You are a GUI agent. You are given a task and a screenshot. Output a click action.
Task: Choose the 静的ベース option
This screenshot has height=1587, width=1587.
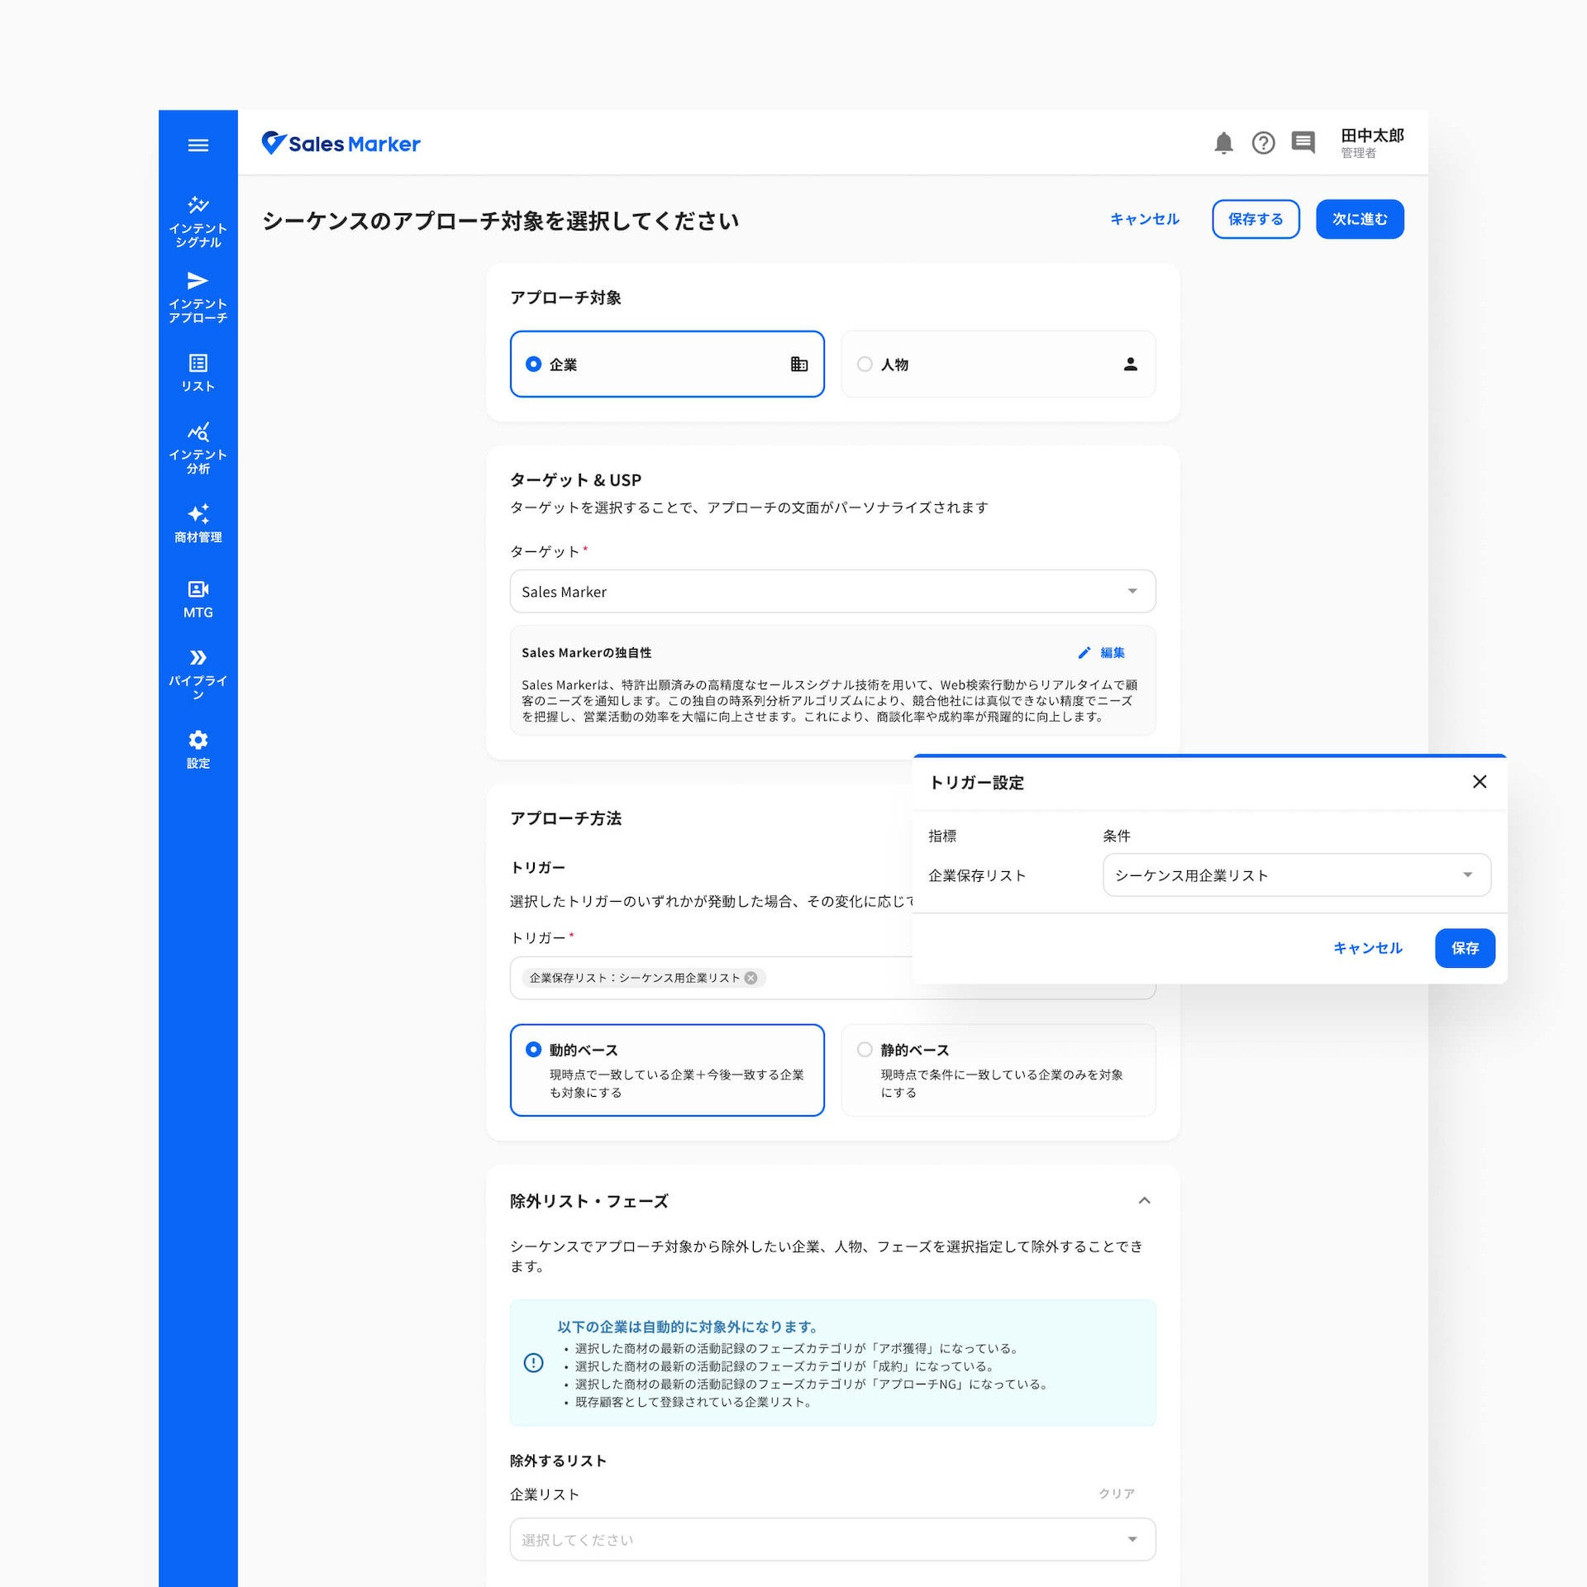coord(998,1070)
